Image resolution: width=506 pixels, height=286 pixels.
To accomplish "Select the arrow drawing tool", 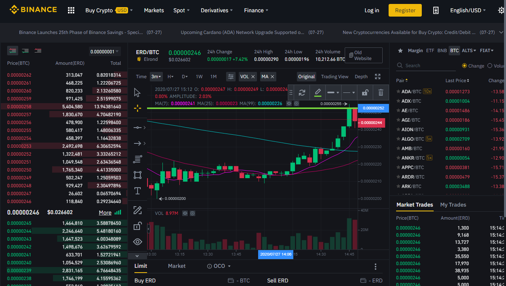I will [137, 144].
